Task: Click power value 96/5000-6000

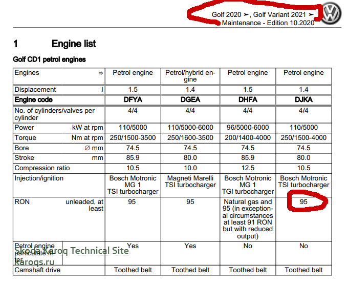Action: click(248, 128)
